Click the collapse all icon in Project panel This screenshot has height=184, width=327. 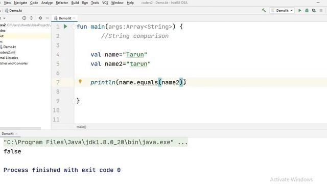tap(31, 18)
